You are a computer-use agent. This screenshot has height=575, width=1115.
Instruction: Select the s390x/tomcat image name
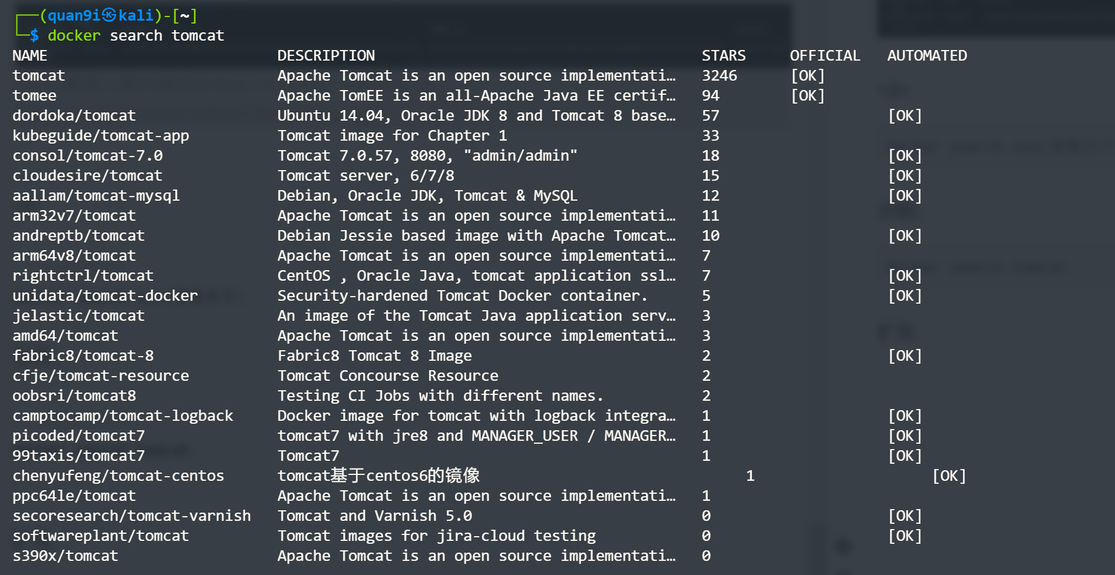click(65, 556)
